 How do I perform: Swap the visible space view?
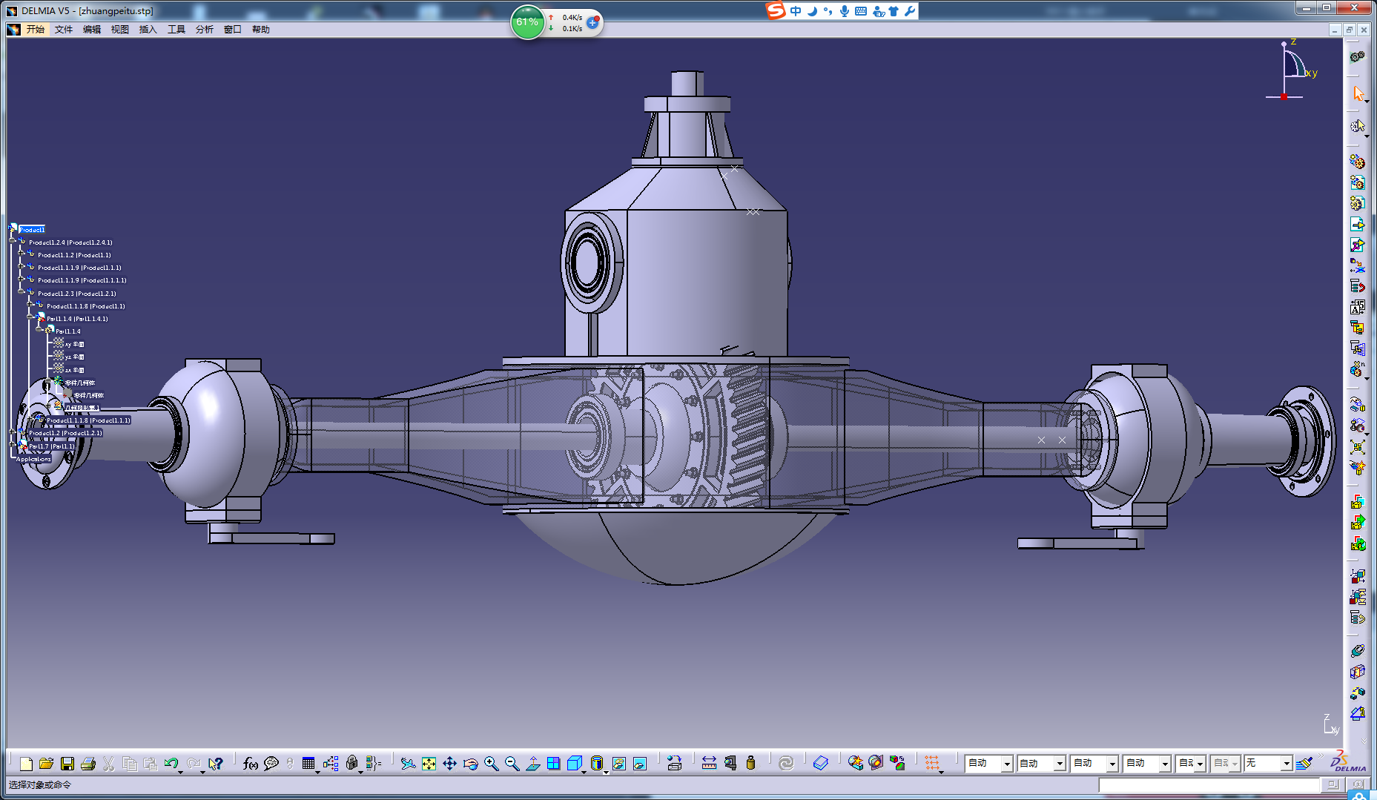[x=639, y=763]
